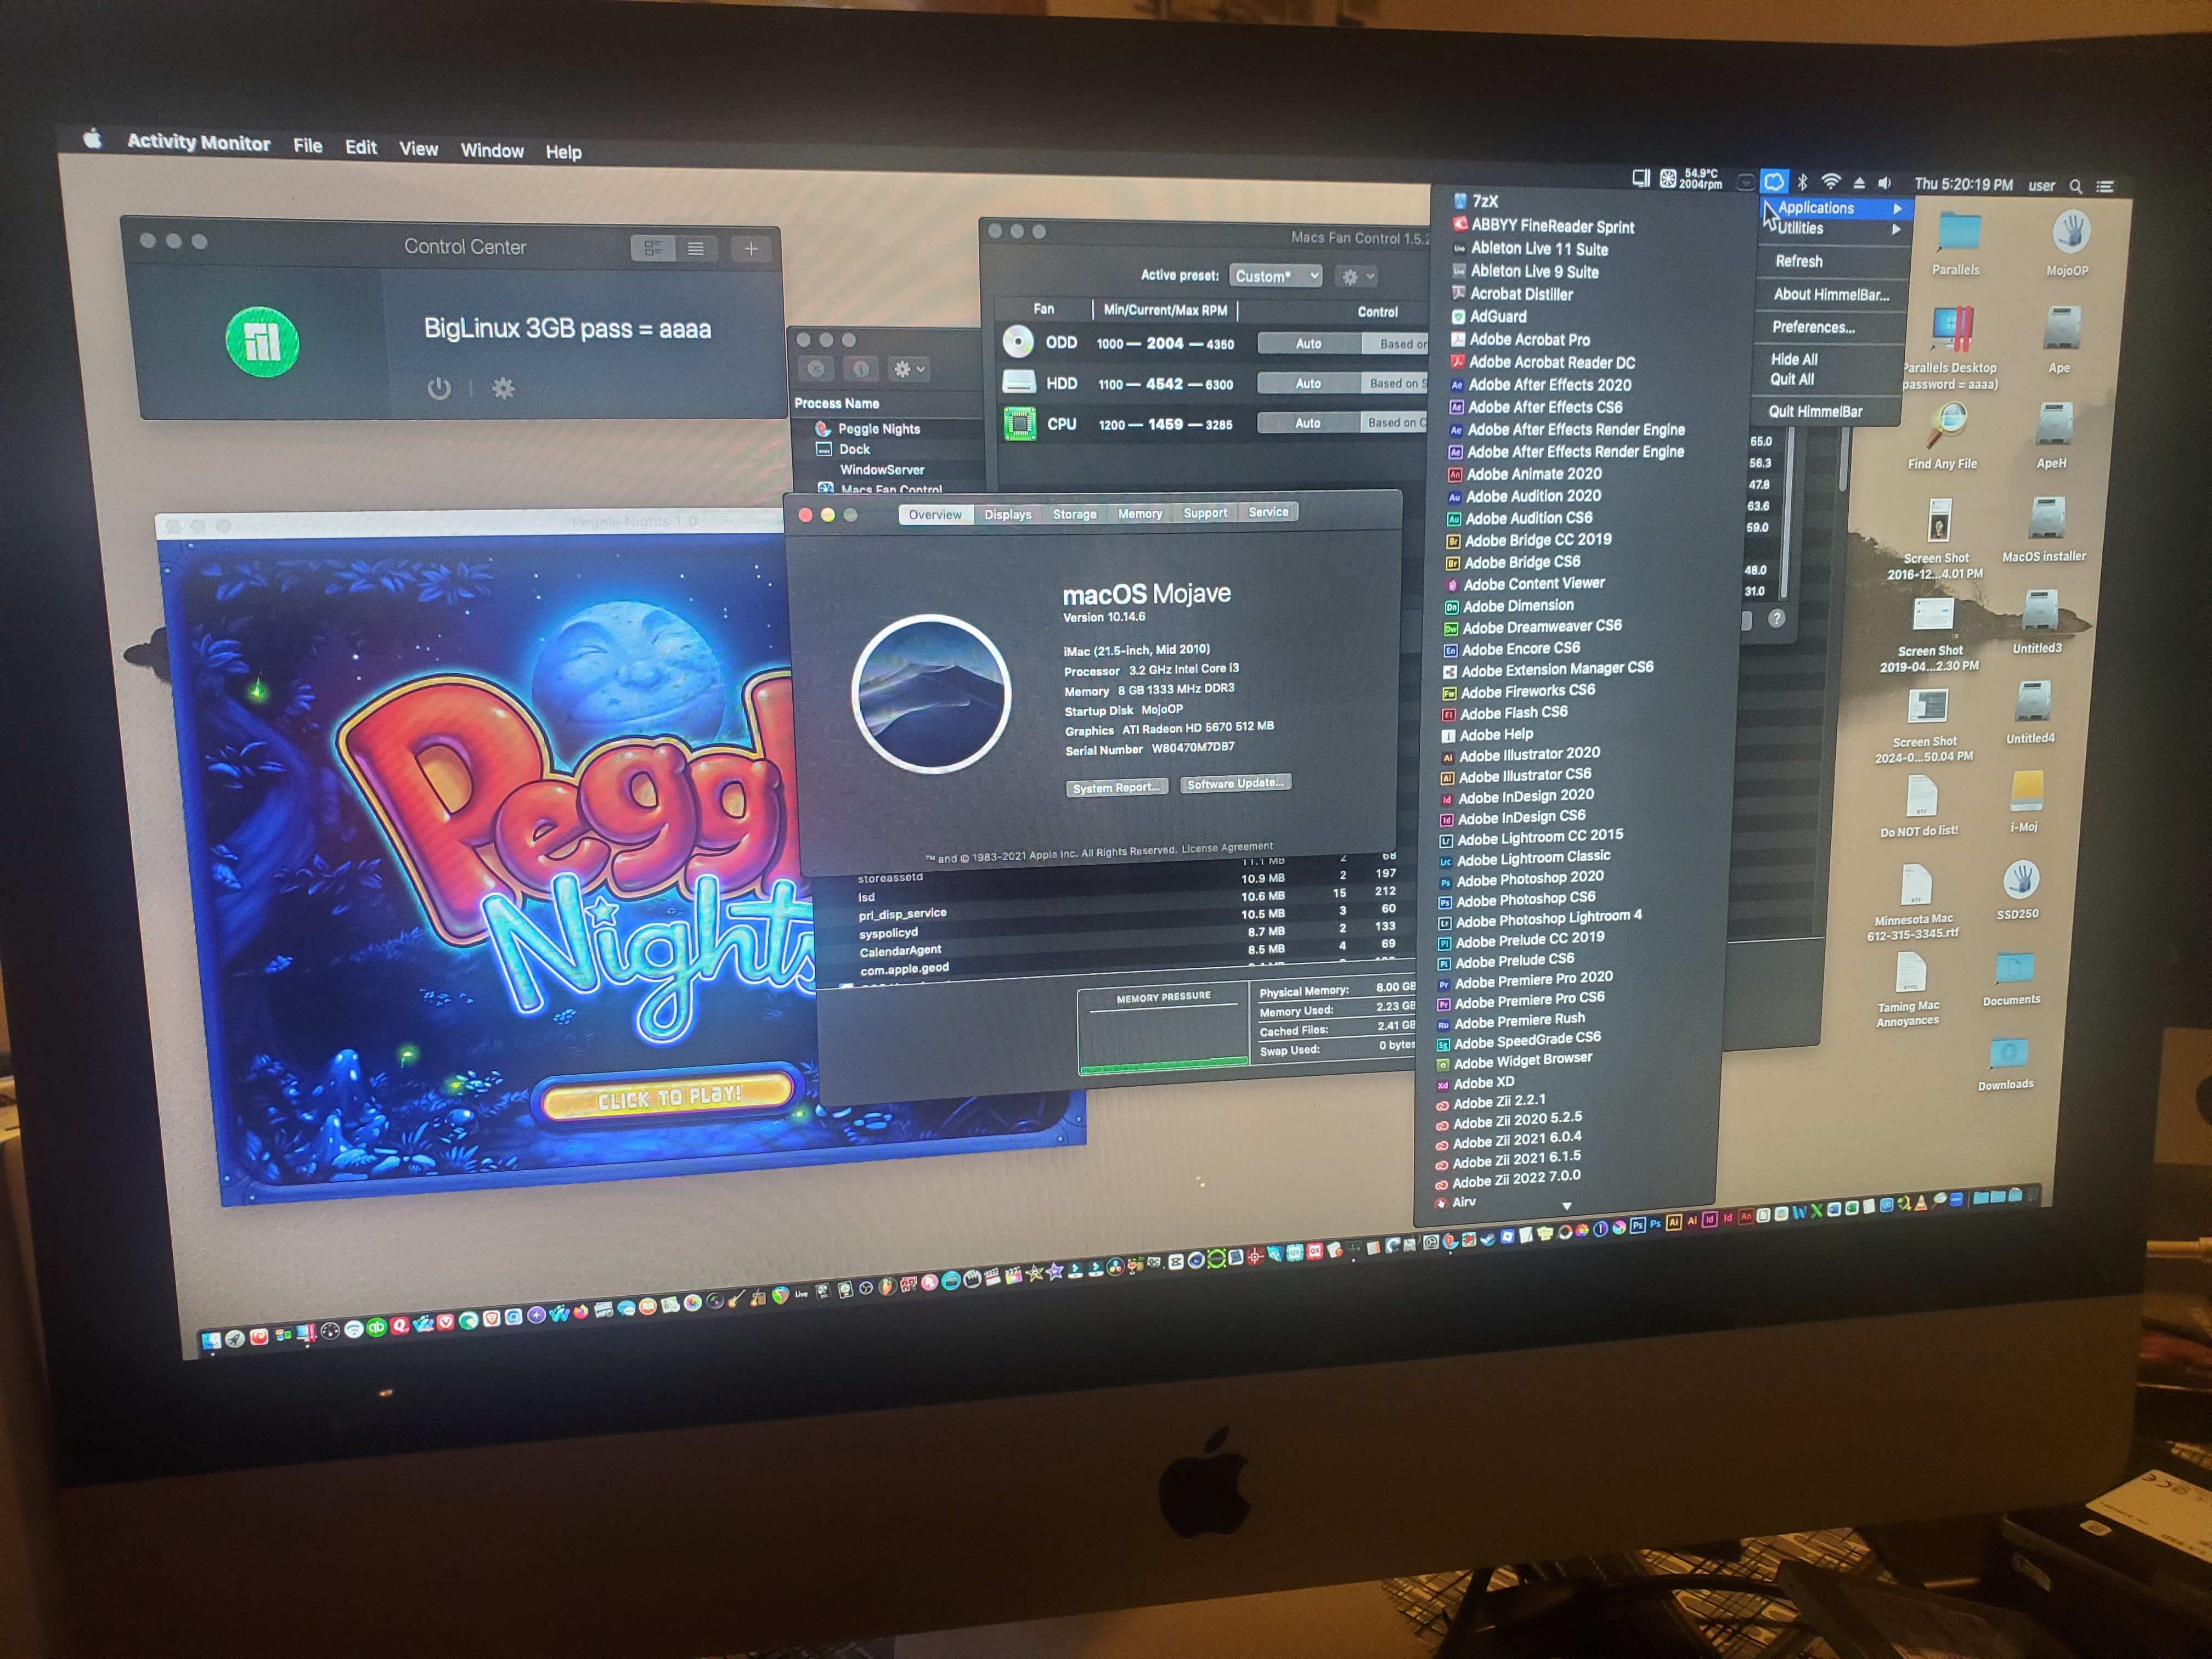Click the volume icon in menu bar
Viewport: 2212px width, 1659px height.
(1885, 183)
